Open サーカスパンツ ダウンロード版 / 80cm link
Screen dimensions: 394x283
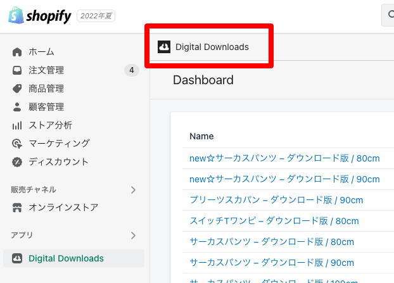click(x=272, y=242)
